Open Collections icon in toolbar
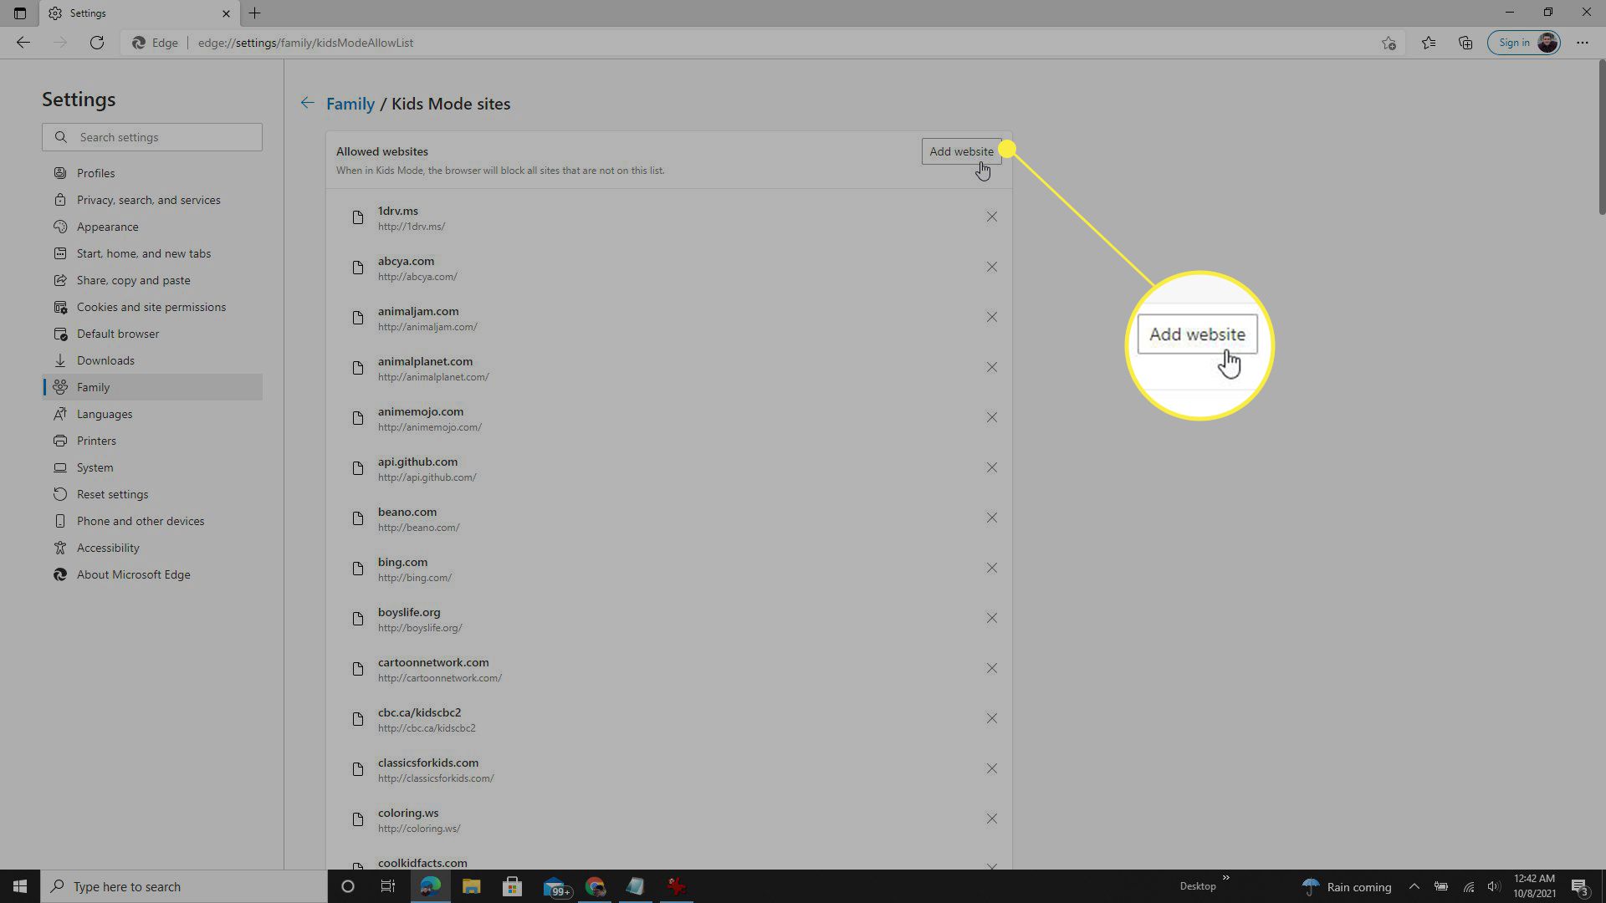The width and height of the screenshot is (1606, 903). [1465, 43]
